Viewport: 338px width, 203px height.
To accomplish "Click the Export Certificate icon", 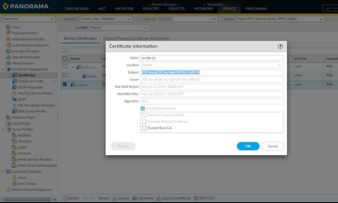I will [x=159, y=198].
